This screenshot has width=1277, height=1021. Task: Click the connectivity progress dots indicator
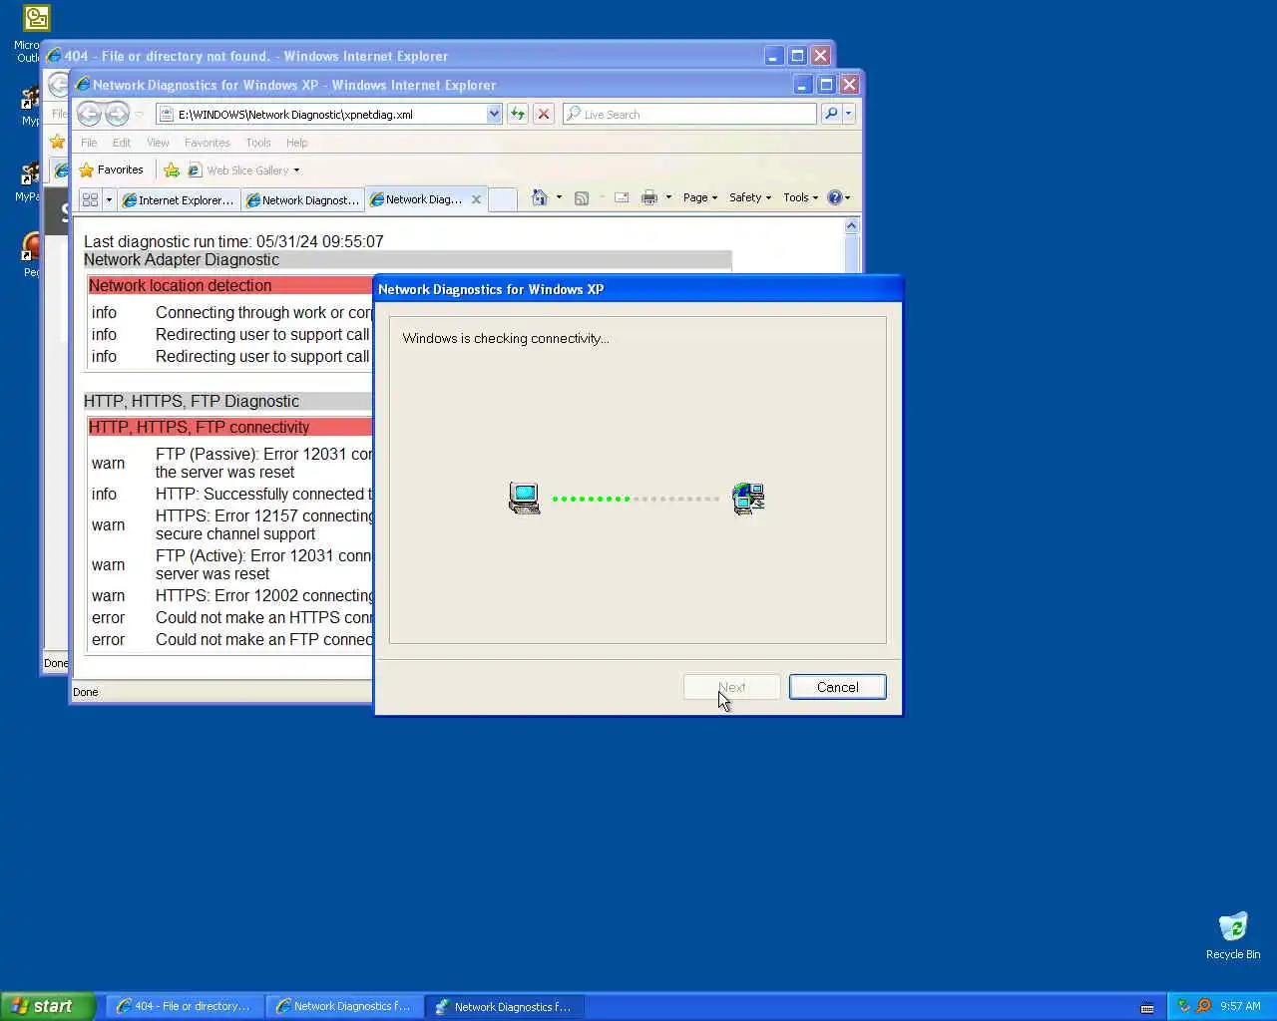636,499
